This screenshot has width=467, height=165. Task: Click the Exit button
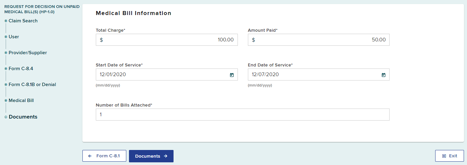(449, 156)
